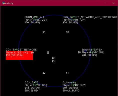Click the BIG_BLIND label
Screen dimensions: 118x96
click(x=31, y=91)
